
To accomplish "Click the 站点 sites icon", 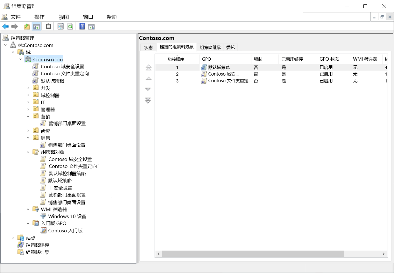I will pyautogui.click(x=21, y=238).
